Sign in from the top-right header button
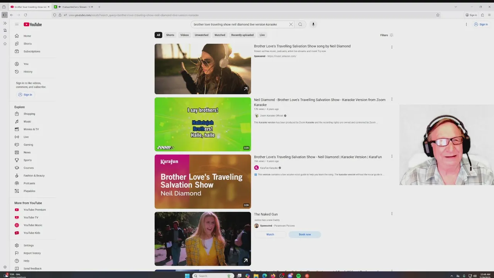 [481, 24]
